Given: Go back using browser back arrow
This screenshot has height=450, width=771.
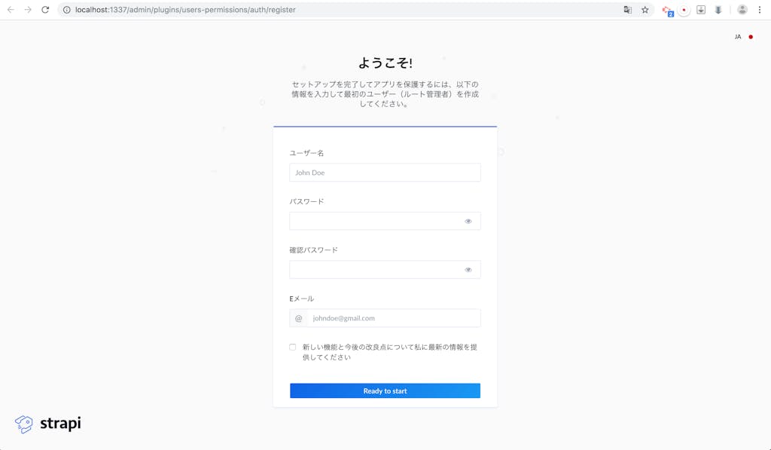Looking at the screenshot, I should [11, 10].
